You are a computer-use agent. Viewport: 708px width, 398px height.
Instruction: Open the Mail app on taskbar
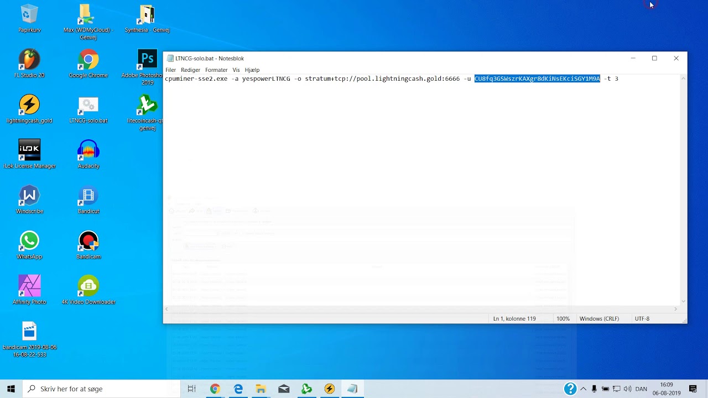point(284,389)
